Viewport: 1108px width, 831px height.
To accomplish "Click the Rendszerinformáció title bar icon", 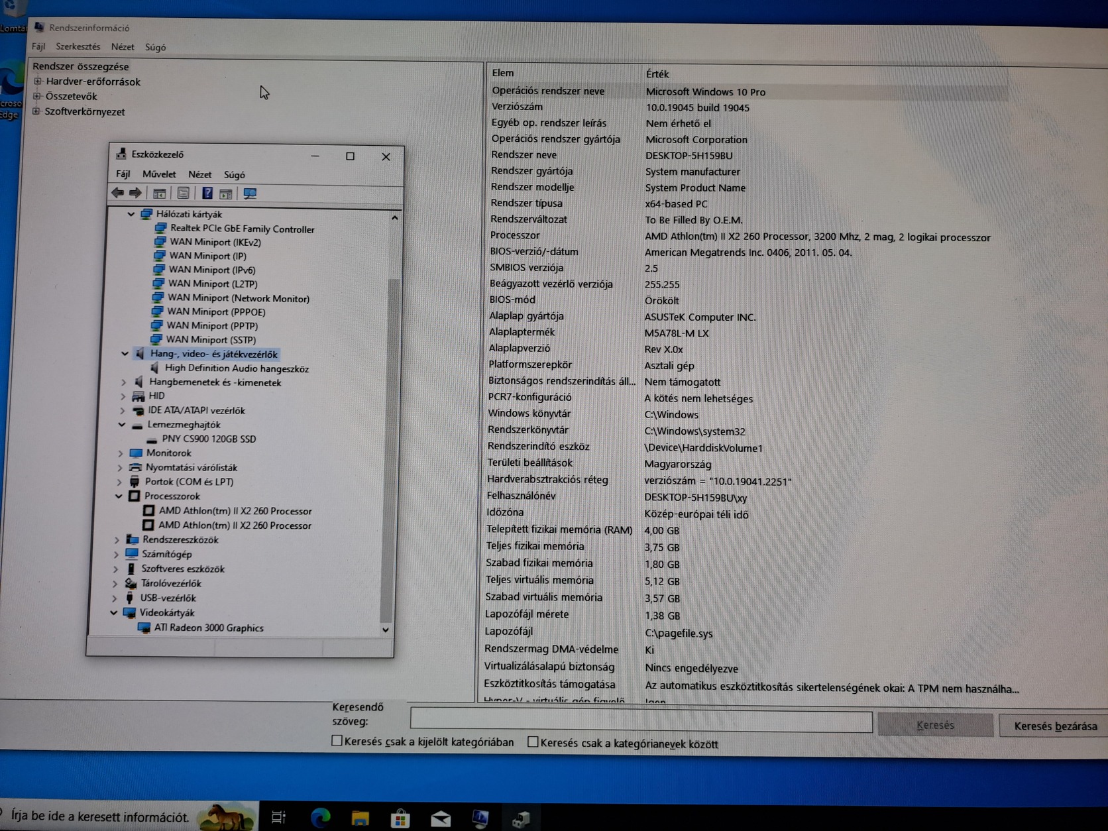I will click(39, 27).
